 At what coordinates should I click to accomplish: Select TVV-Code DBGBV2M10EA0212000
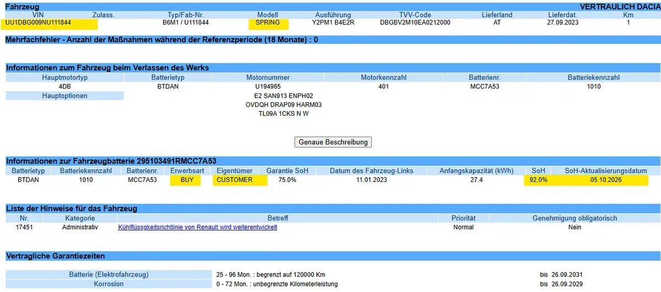415,23
